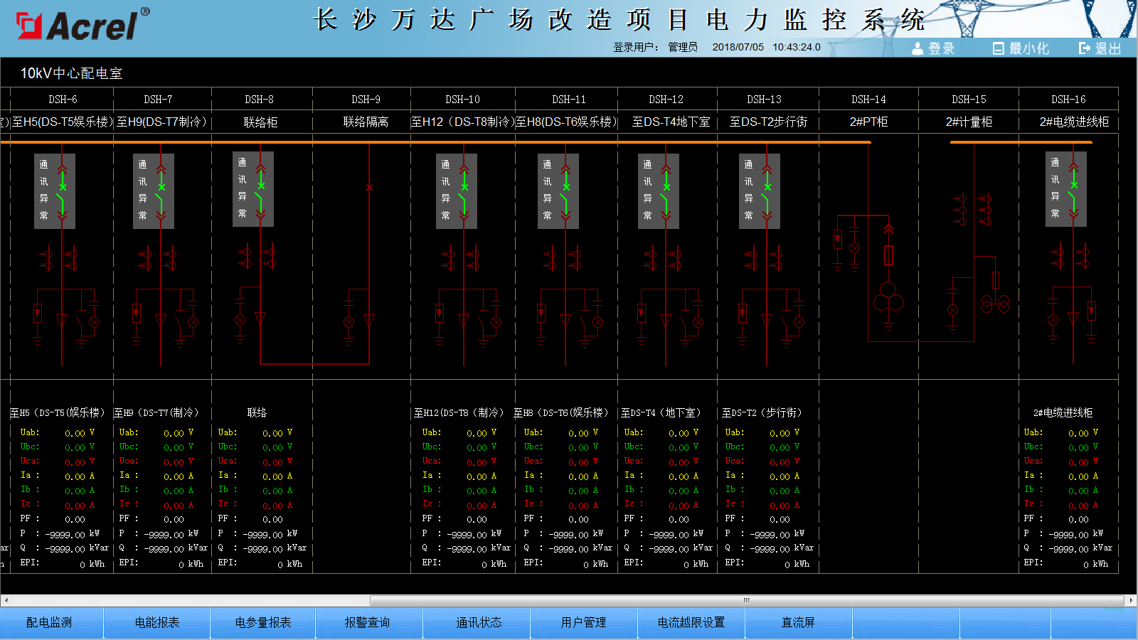Viewport: 1138px width, 640px height.
Task: Click the DSH-9 isolation switch symbol
Action: [369, 188]
